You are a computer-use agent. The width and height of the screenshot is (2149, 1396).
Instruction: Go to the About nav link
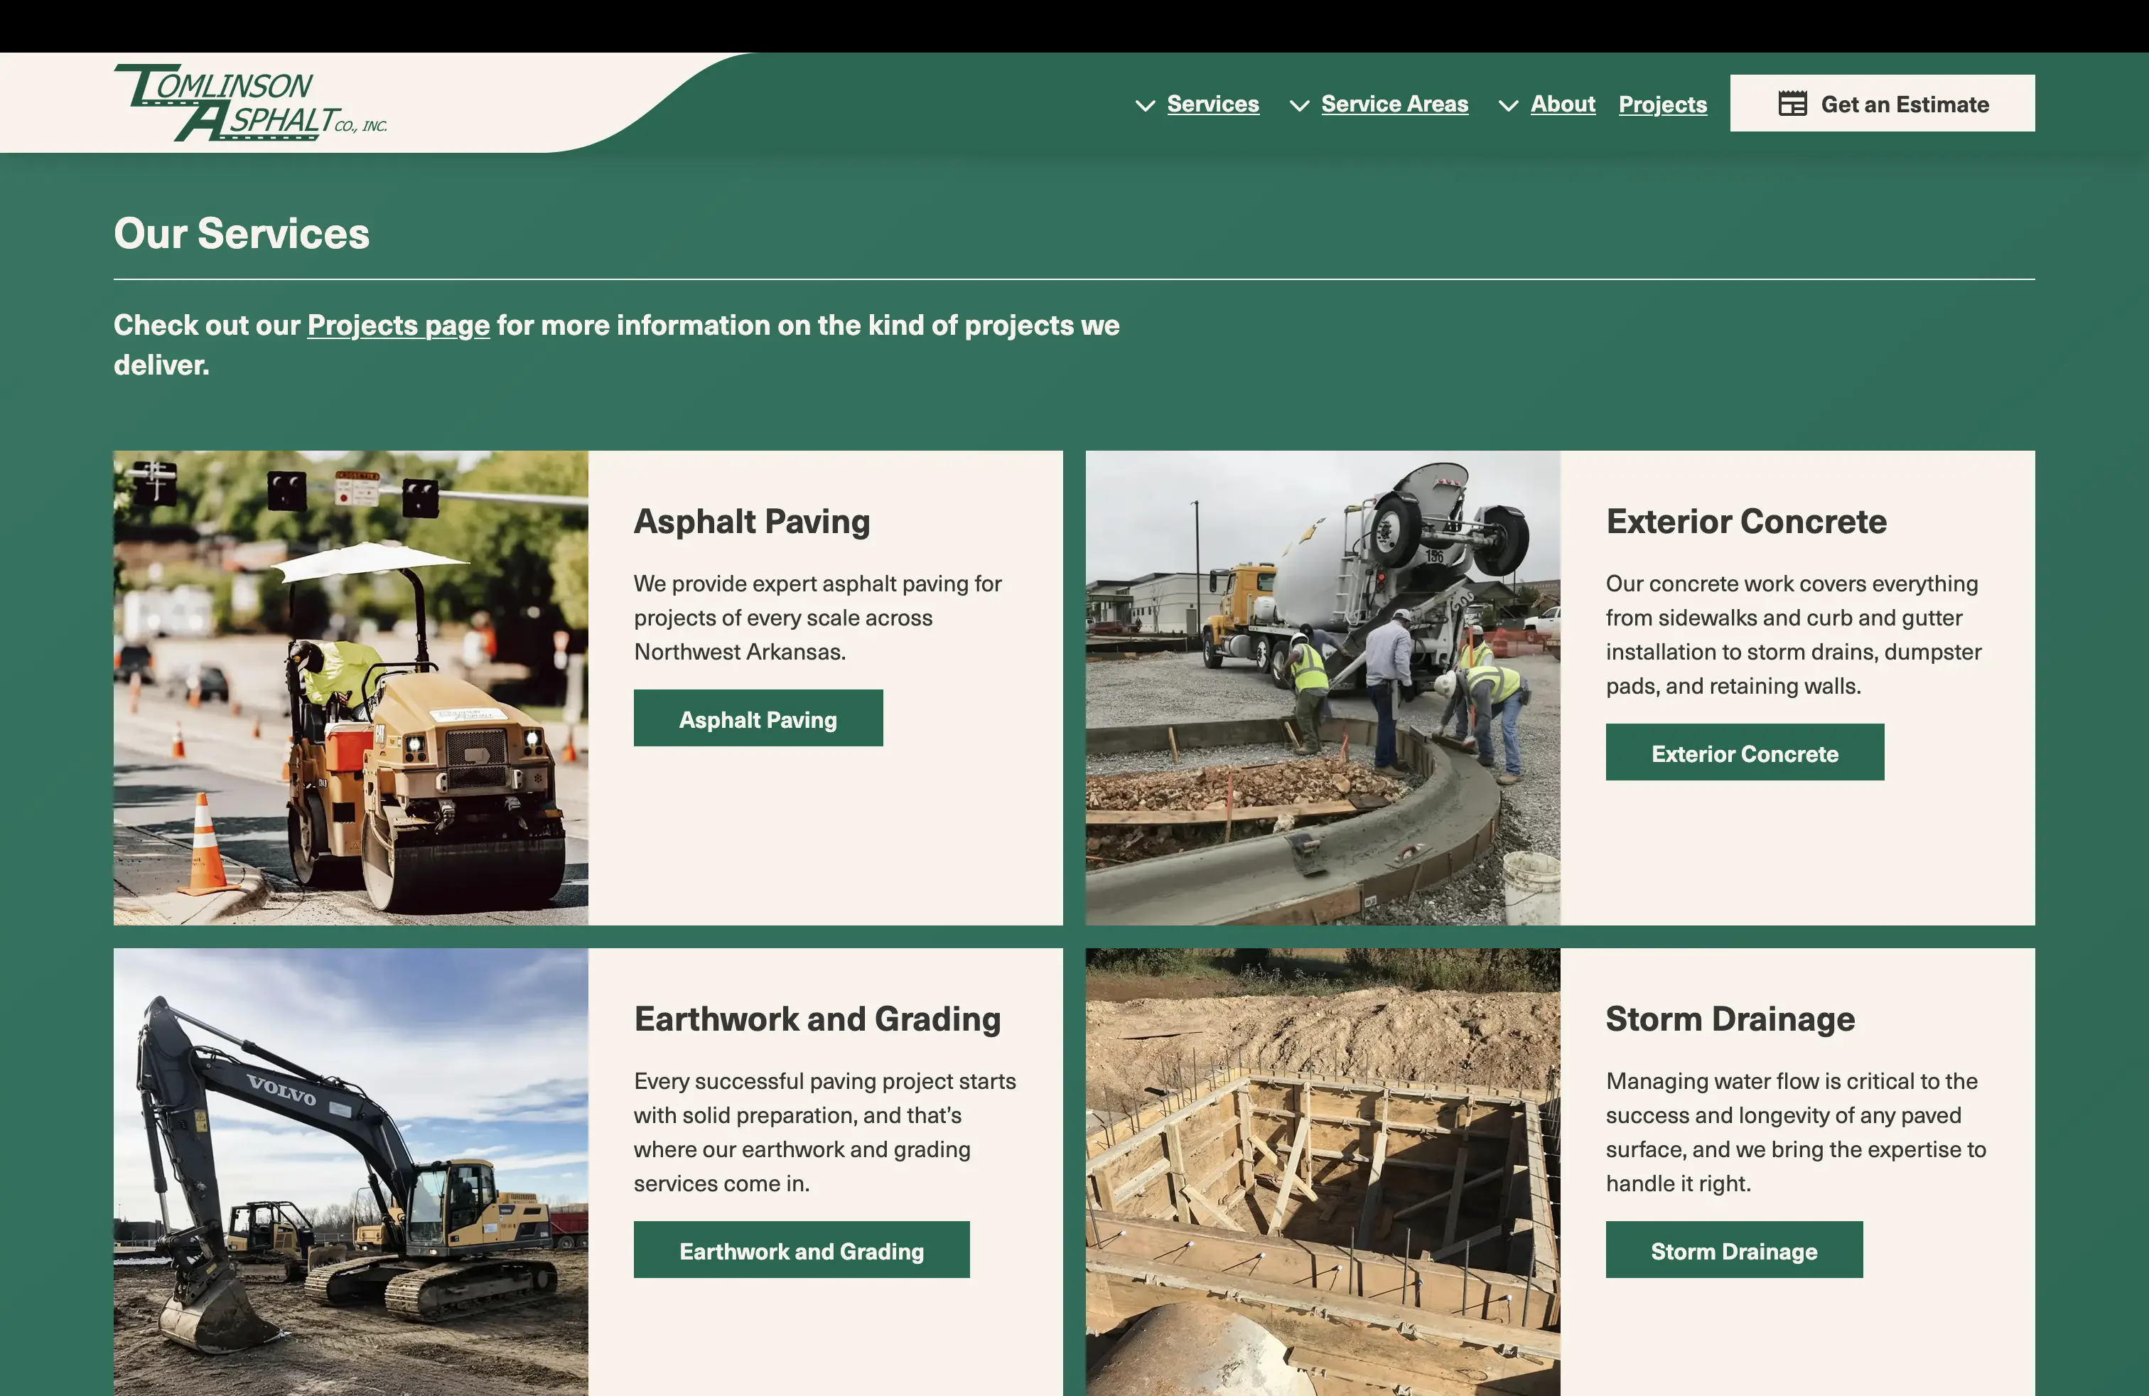[x=1562, y=104]
